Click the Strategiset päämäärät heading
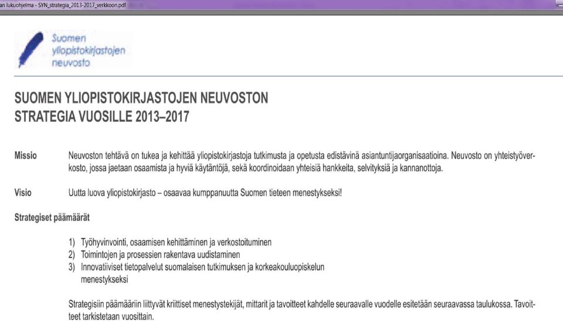563x321 pixels. [x=52, y=218]
